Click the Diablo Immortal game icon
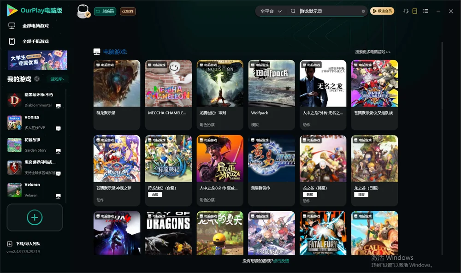Viewport: 461px width, 273px height. [14, 100]
